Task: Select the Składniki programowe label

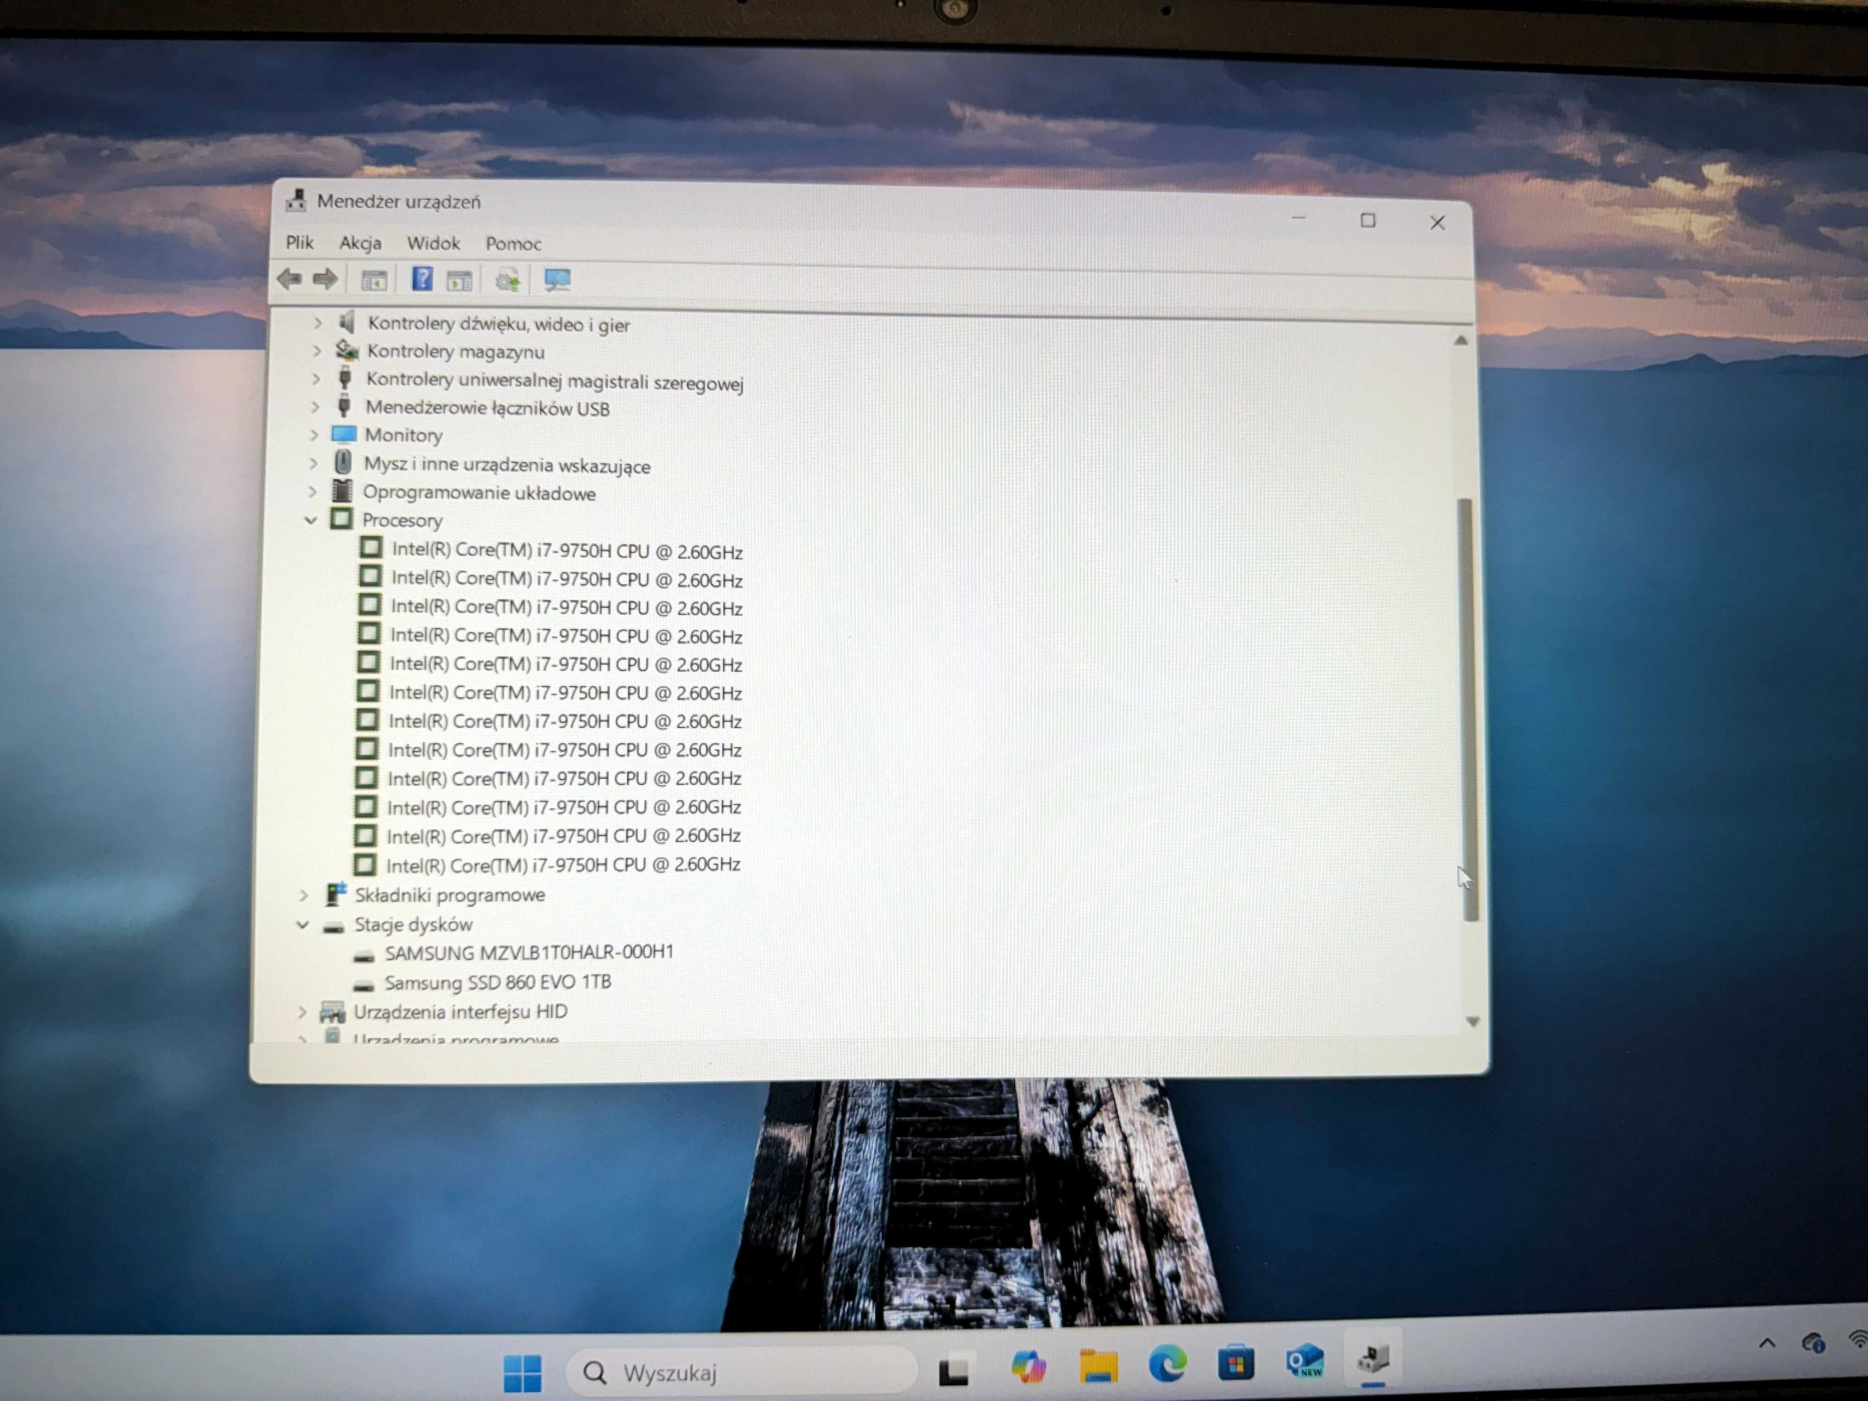Action: click(449, 895)
